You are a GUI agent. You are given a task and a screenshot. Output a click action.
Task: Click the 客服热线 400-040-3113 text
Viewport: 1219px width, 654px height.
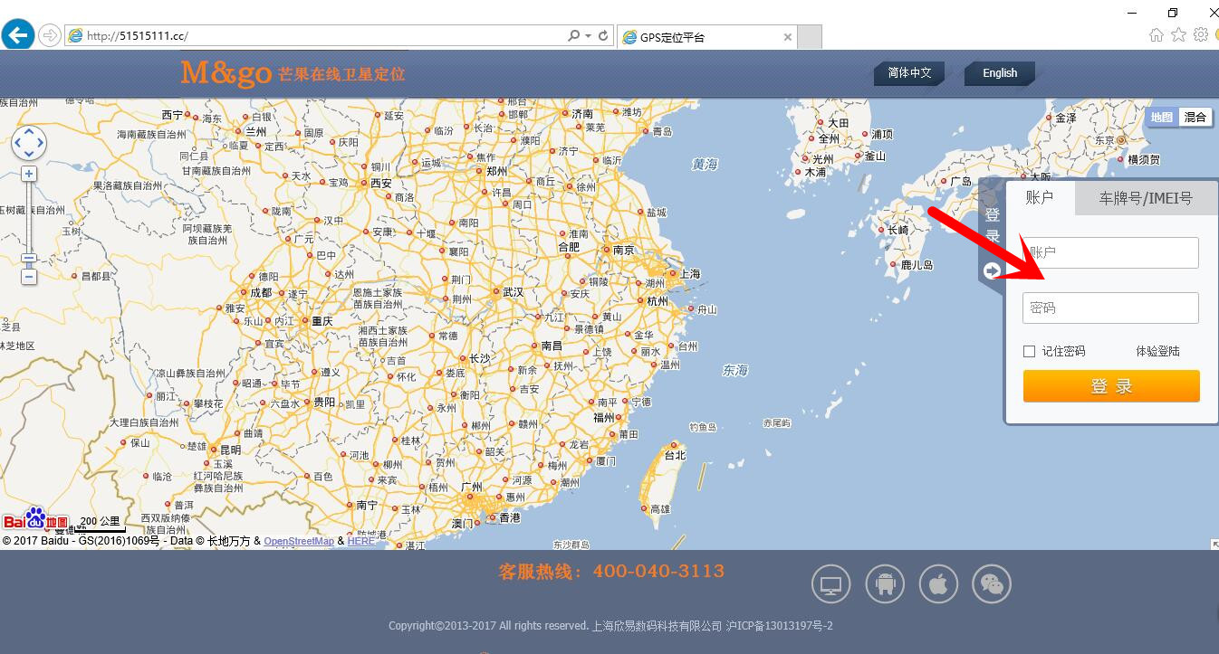611,572
